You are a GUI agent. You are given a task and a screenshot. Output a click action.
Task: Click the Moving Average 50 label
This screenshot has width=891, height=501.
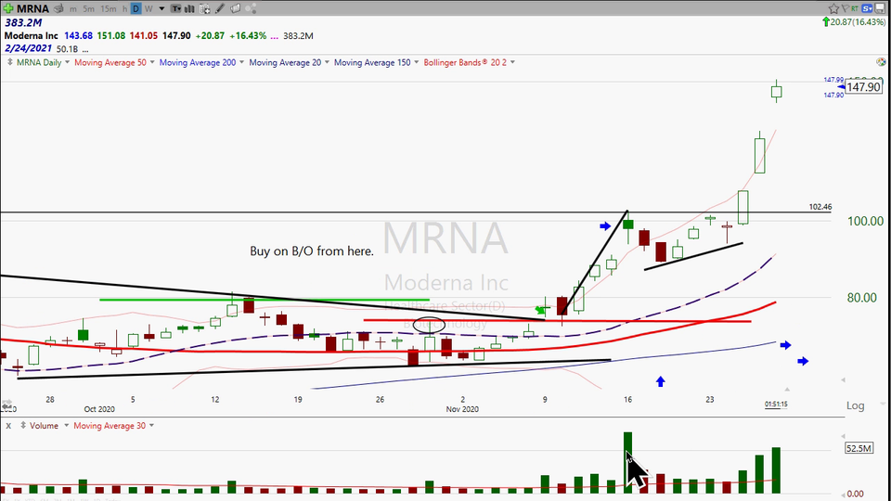[110, 62]
